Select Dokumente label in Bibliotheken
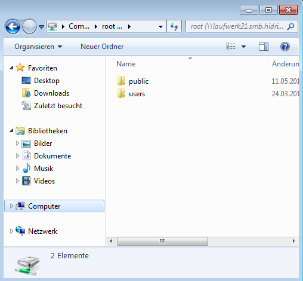This screenshot has width=303, height=281. (52, 156)
